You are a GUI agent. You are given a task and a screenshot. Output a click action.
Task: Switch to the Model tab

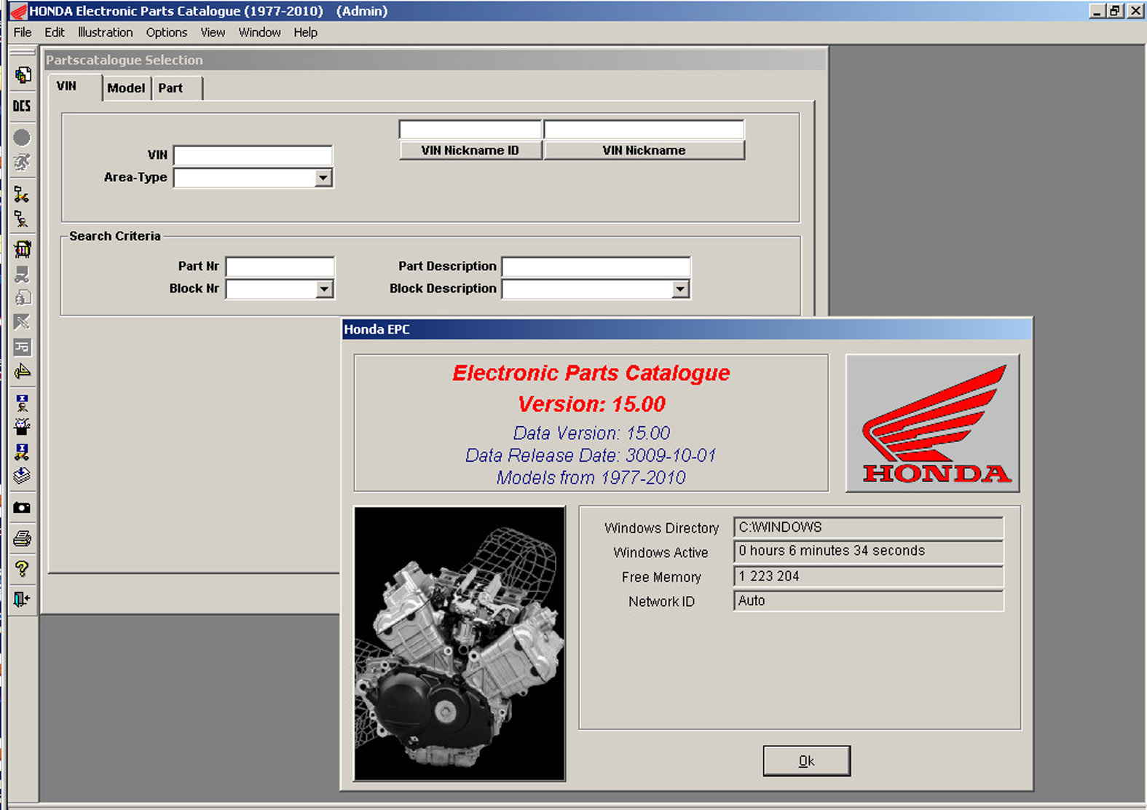pyautogui.click(x=126, y=88)
